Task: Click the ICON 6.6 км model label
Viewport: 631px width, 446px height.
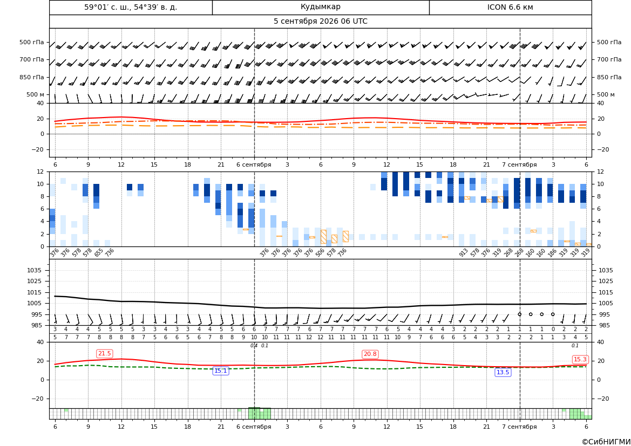Action: click(x=510, y=7)
